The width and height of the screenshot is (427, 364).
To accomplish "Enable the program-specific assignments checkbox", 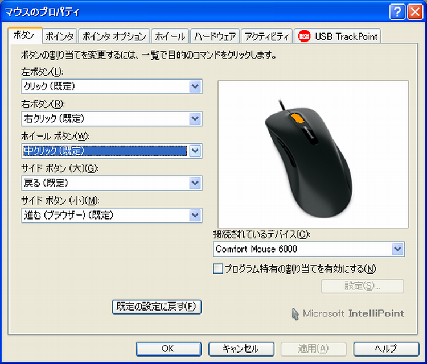I will pyautogui.click(x=218, y=269).
